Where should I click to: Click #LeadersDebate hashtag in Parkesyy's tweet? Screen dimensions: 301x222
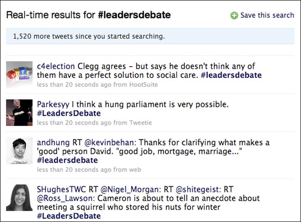[69, 113]
